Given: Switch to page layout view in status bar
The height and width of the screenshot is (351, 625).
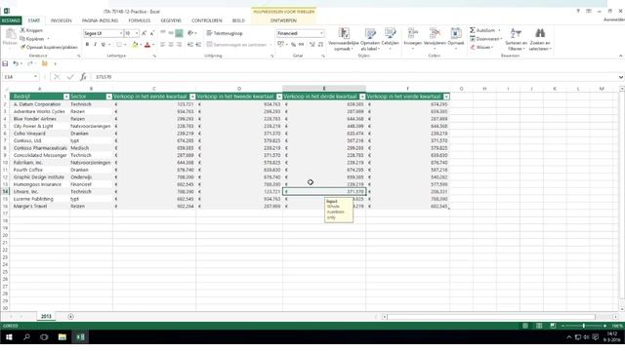Looking at the screenshot, I should click(539, 326).
